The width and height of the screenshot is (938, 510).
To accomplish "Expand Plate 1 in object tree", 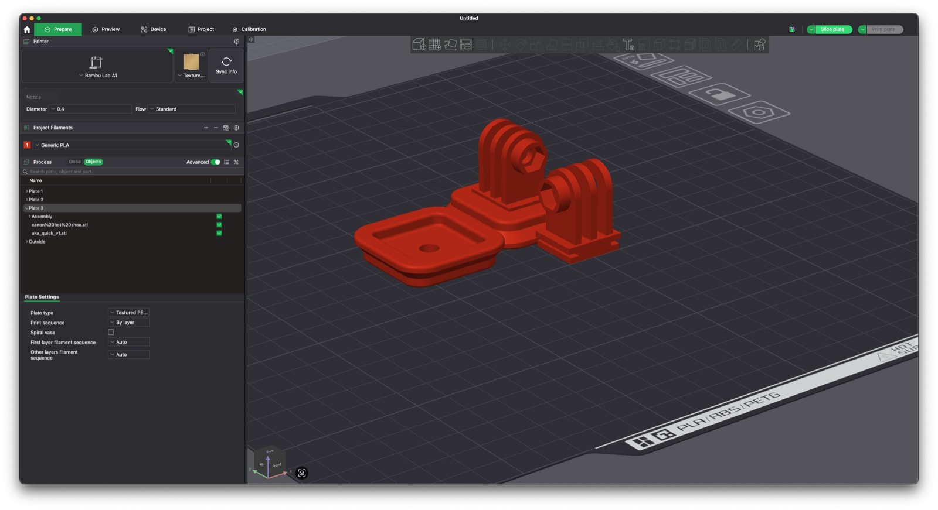I will tap(26, 191).
